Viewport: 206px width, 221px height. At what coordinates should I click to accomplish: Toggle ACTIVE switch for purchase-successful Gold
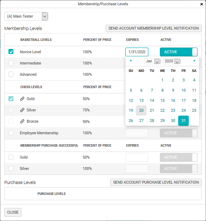[x=179, y=157]
